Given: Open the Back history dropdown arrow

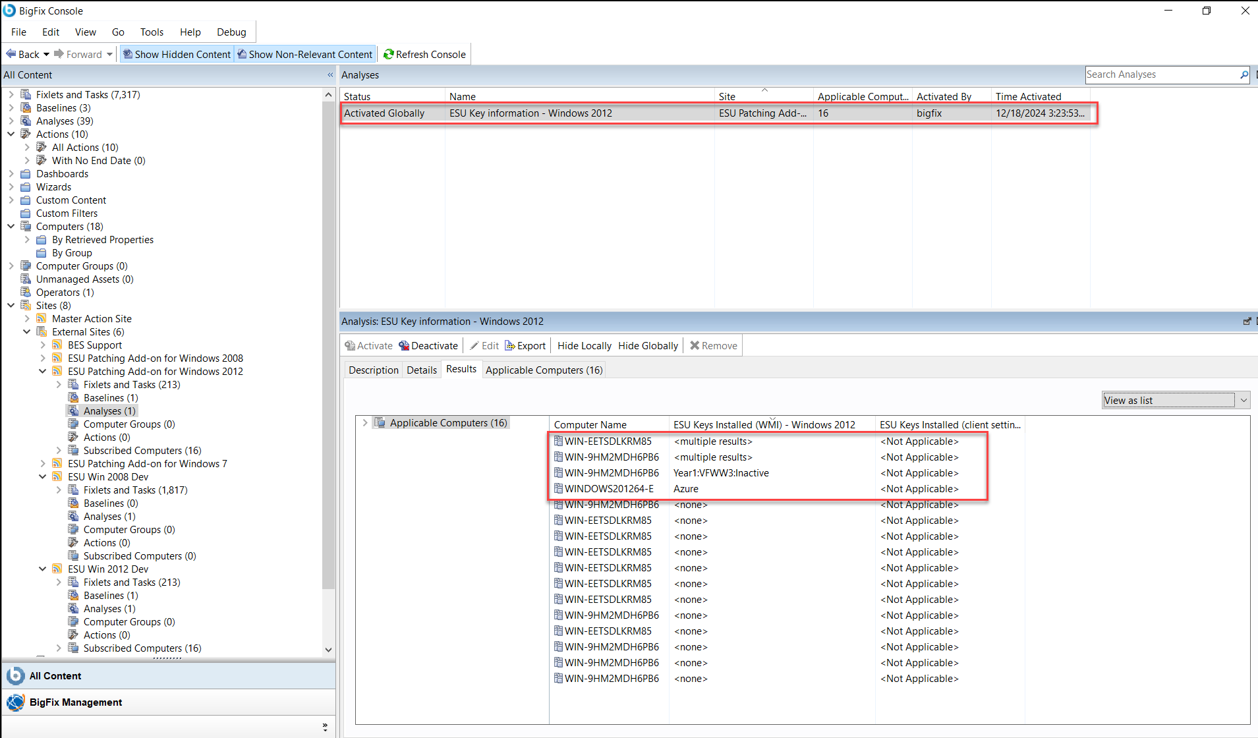Looking at the screenshot, I should pyautogui.click(x=46, y=54).
